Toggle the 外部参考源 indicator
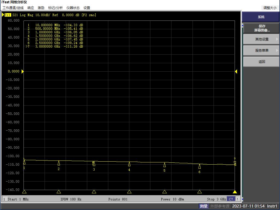The image size is (280, 210). (x=220, y=206)
